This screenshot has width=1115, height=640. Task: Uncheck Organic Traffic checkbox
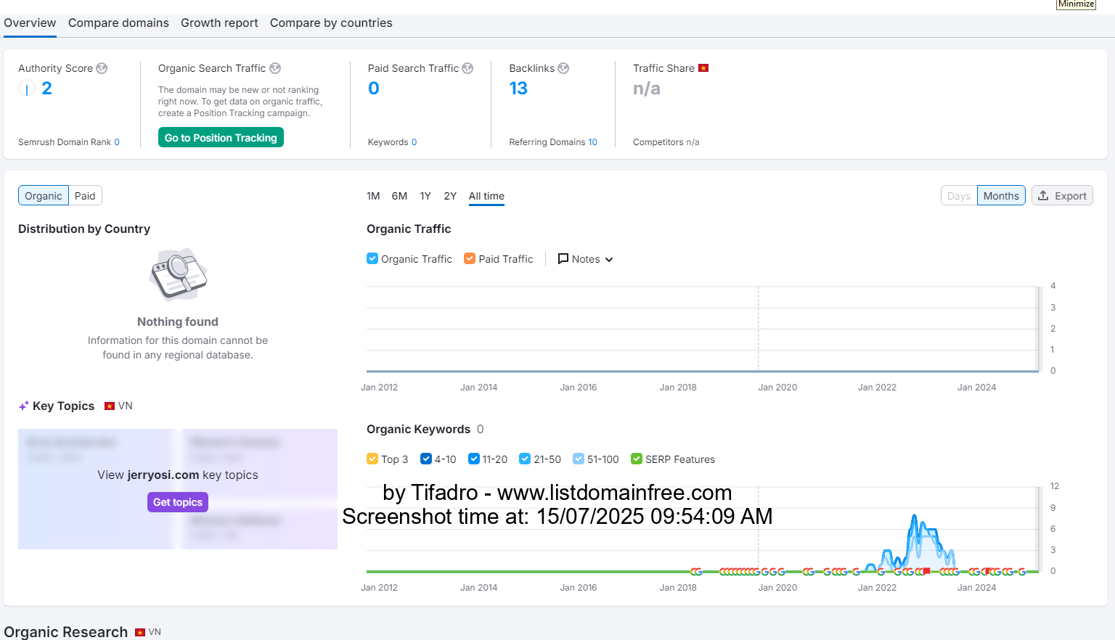point(372,258)
